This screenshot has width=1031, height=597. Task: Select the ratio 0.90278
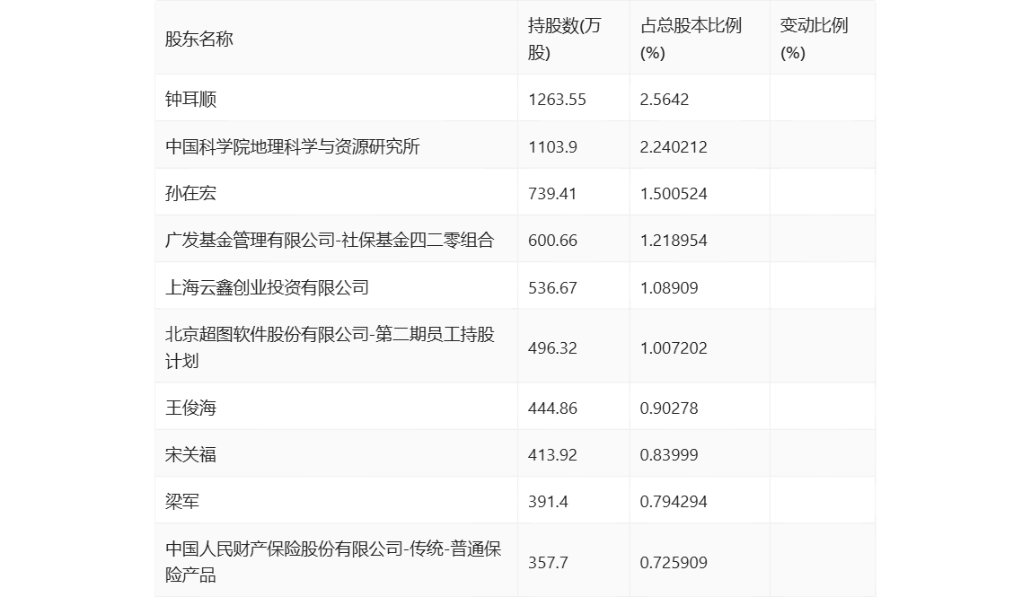coord(669,408)
